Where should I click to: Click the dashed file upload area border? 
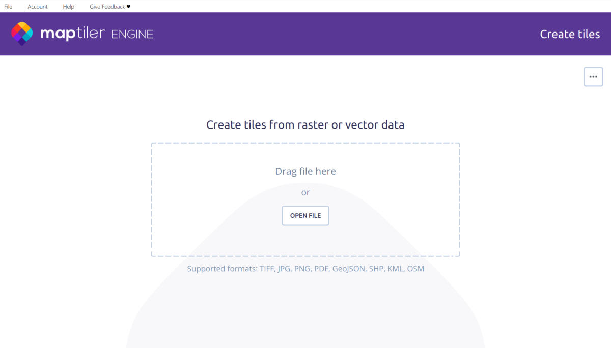tap(305, 143)
